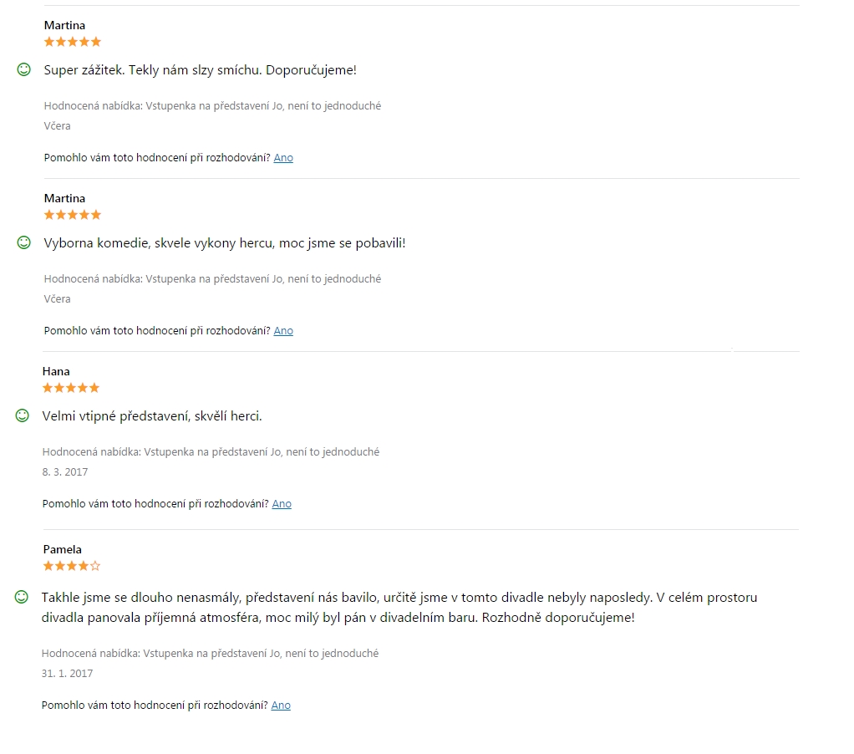Image resolution: width=854 pixels, height=754 pixels.
Task: Click smiley icon beside 'Vyborna komedie' review
Action: point(24,242)
